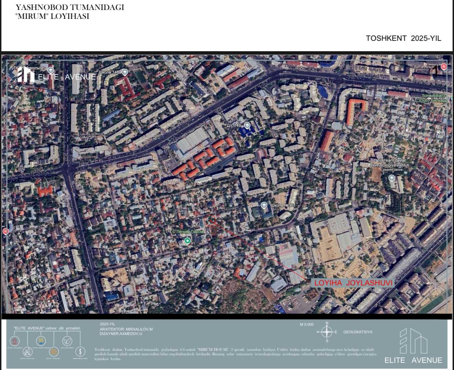The height and width of the screenshot is (370, 454).
Task: Click the ELITE AVENUE text on the map
Action: [x=67, y=77]
